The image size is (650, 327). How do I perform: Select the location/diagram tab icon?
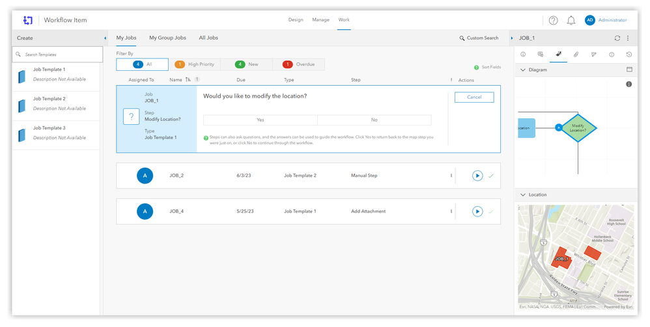point(558,54)
